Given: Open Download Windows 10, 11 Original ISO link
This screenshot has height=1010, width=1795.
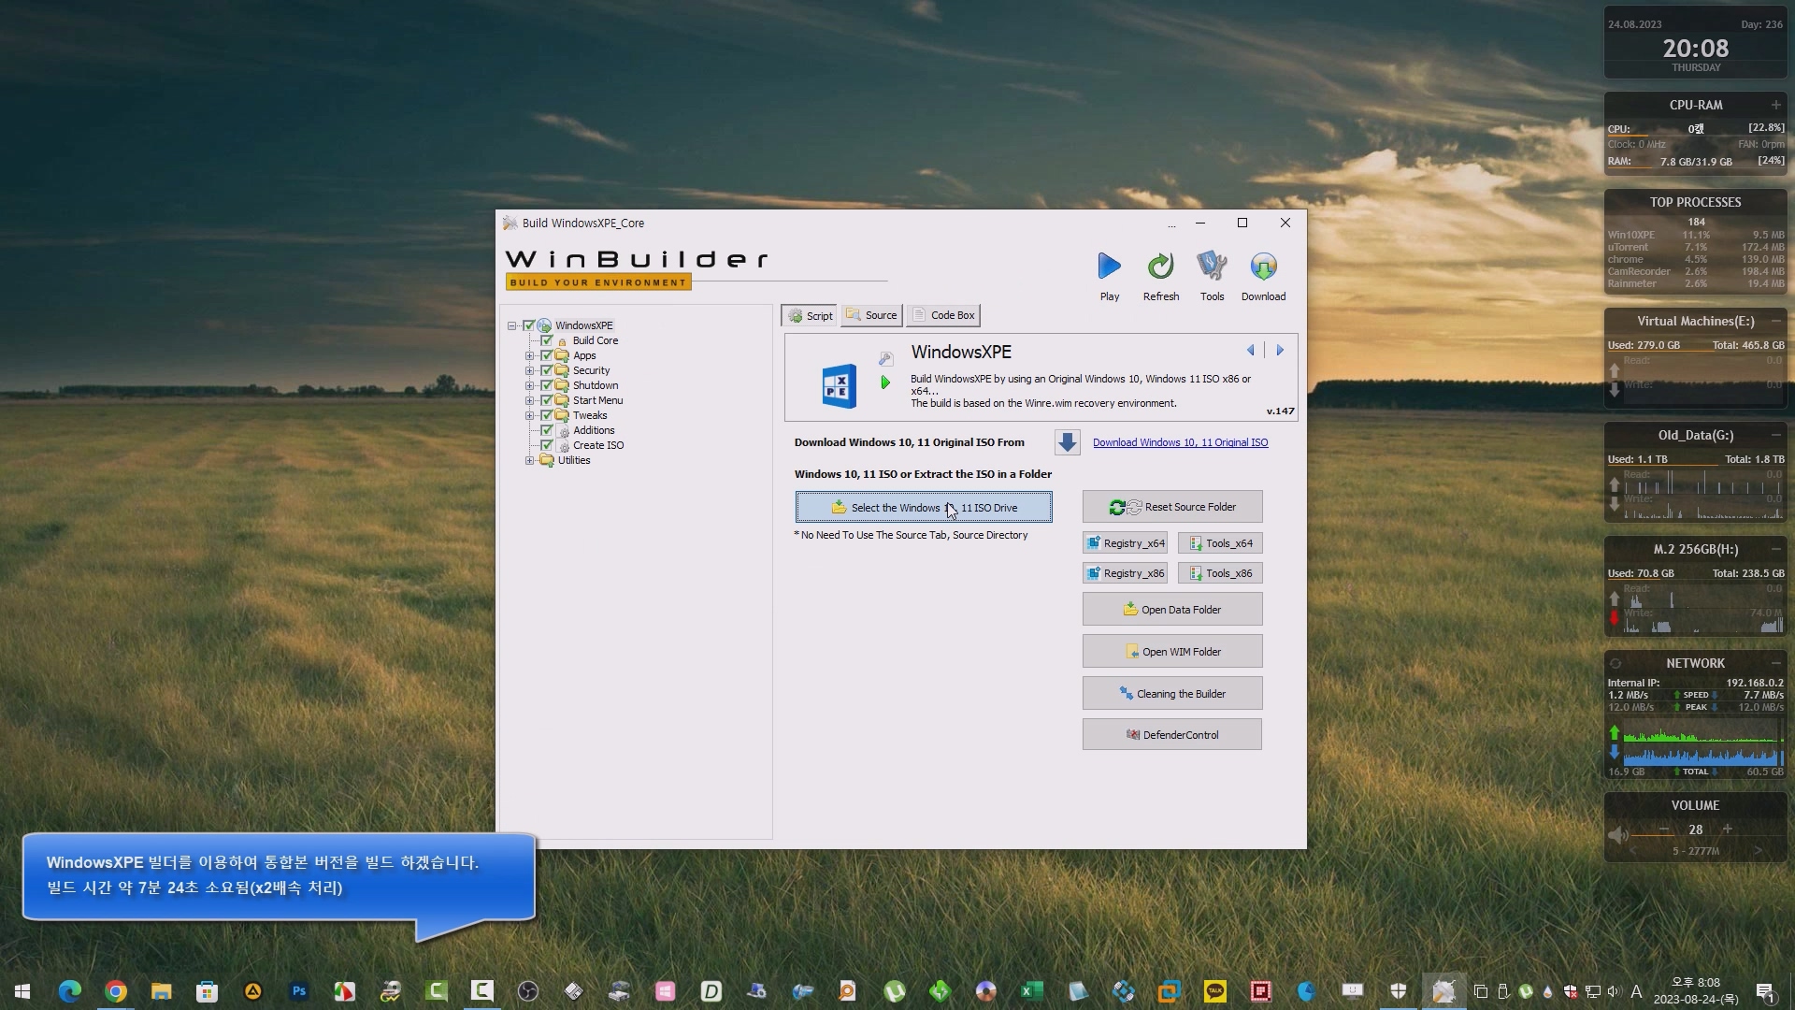Looking at the screenshot, I should tap(1180, 442).
